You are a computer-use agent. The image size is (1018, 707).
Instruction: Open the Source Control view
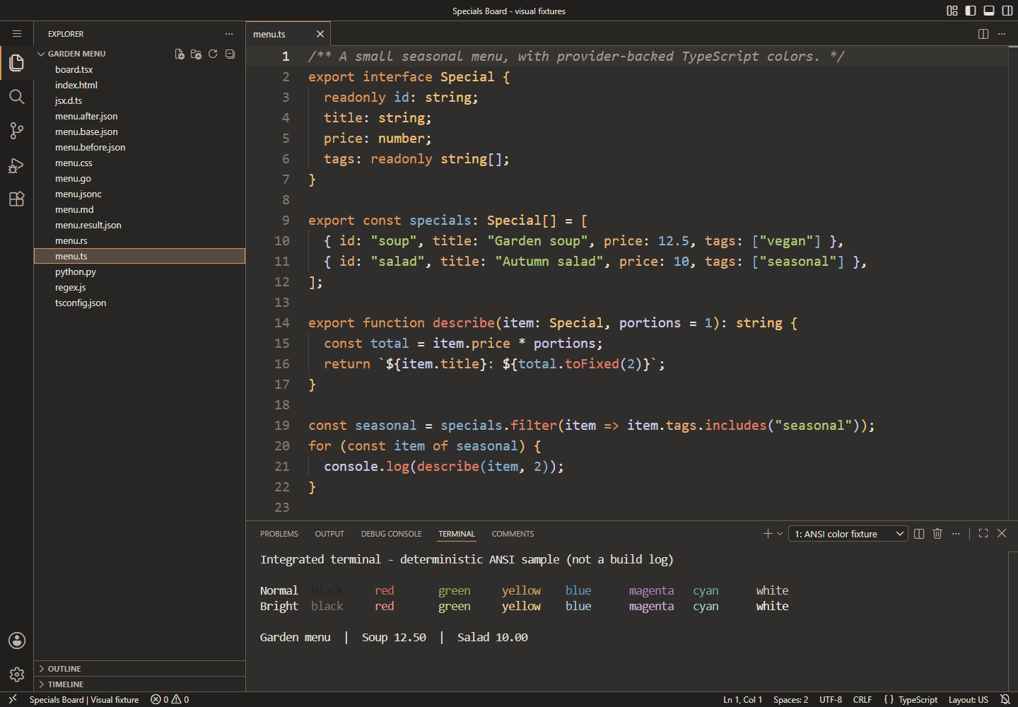17,131
